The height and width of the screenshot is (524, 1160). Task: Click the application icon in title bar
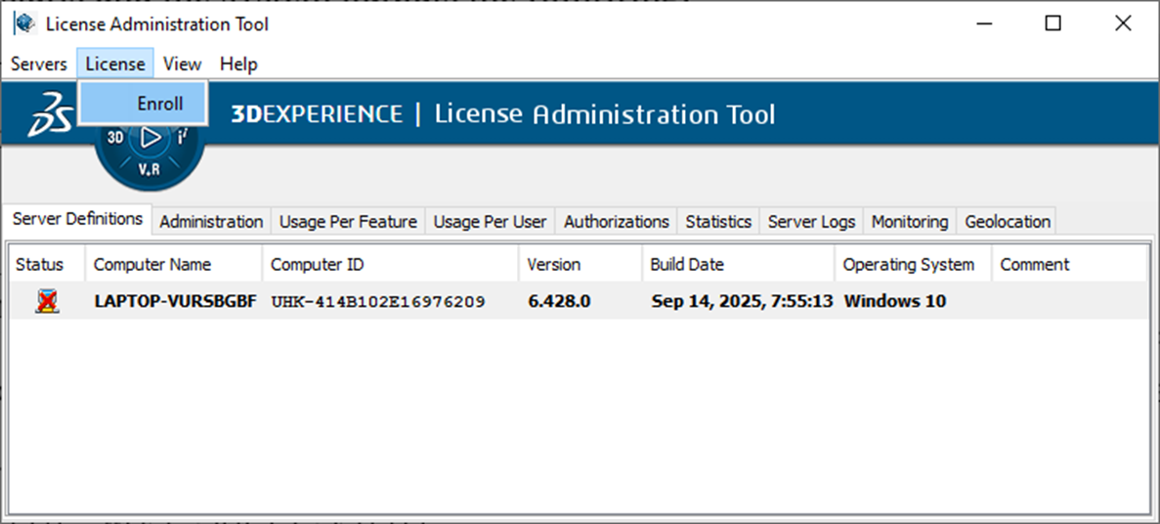pyautogui.click(x=23, y=23)
